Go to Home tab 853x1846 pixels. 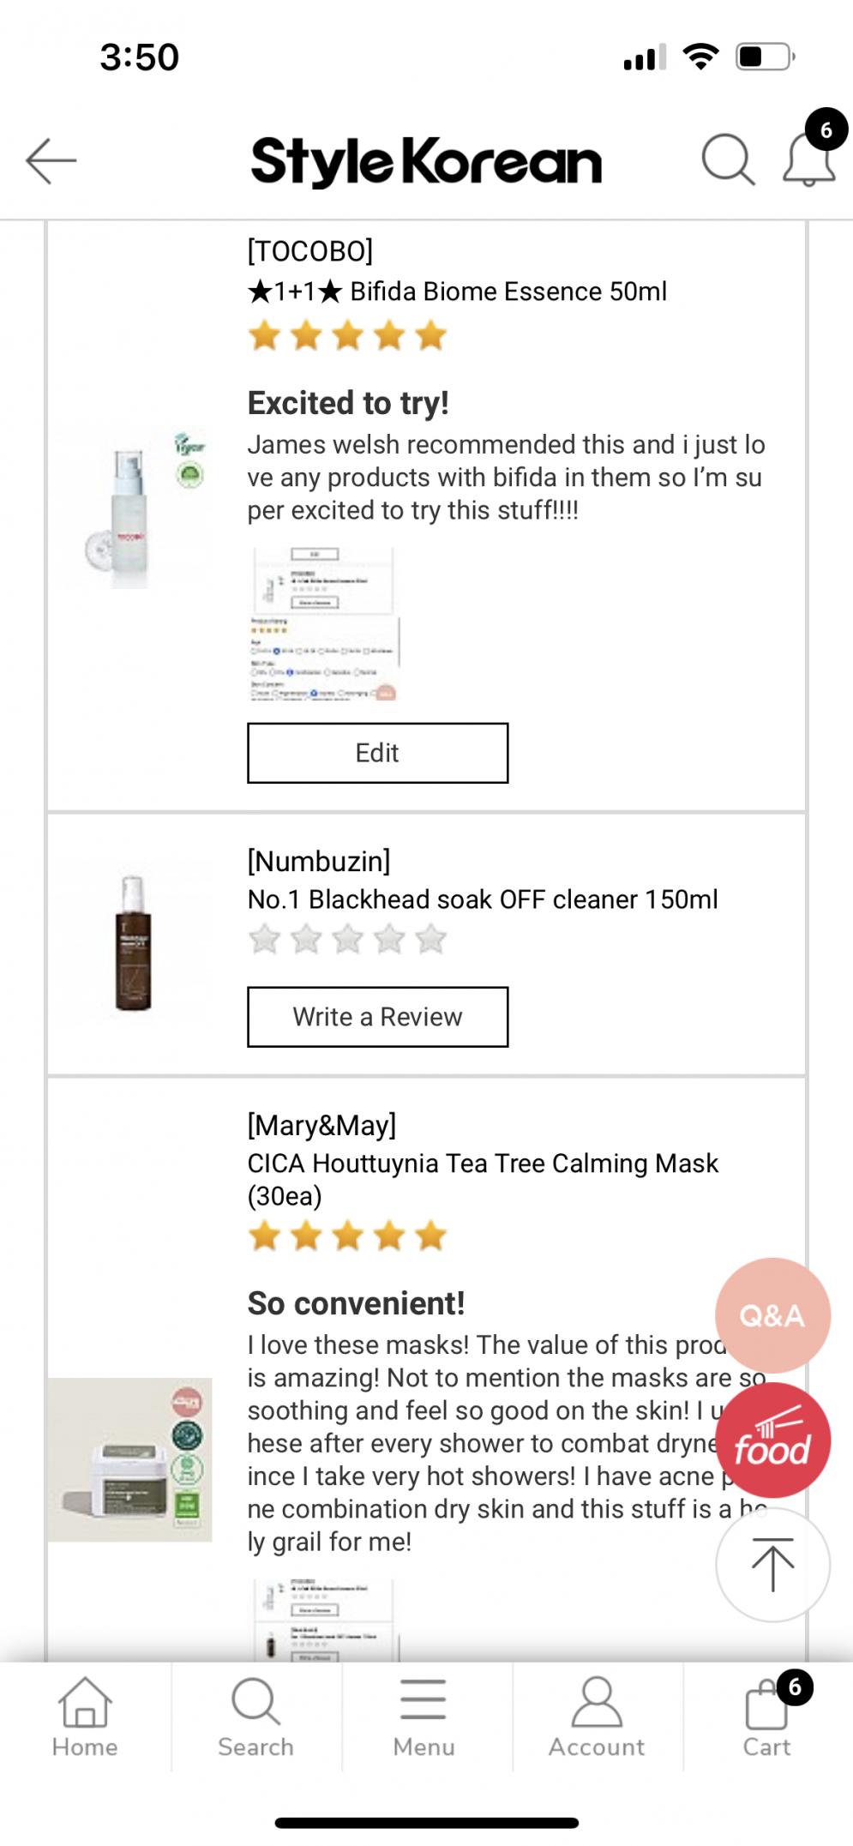85,1718
